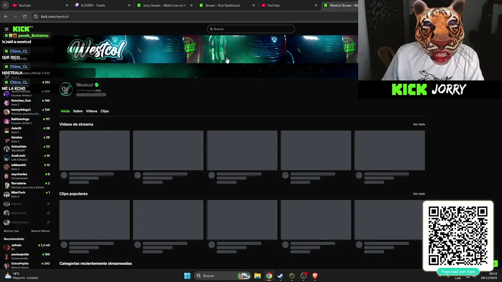This screenshot has height=282, width=502.
Task: Open AntooGala avatar in sidebar
Action: [x=7, y=148]
